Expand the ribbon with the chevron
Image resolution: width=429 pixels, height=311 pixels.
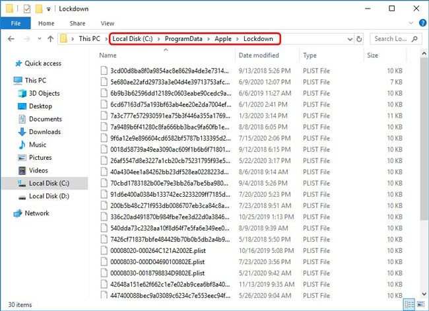point(411,23)
